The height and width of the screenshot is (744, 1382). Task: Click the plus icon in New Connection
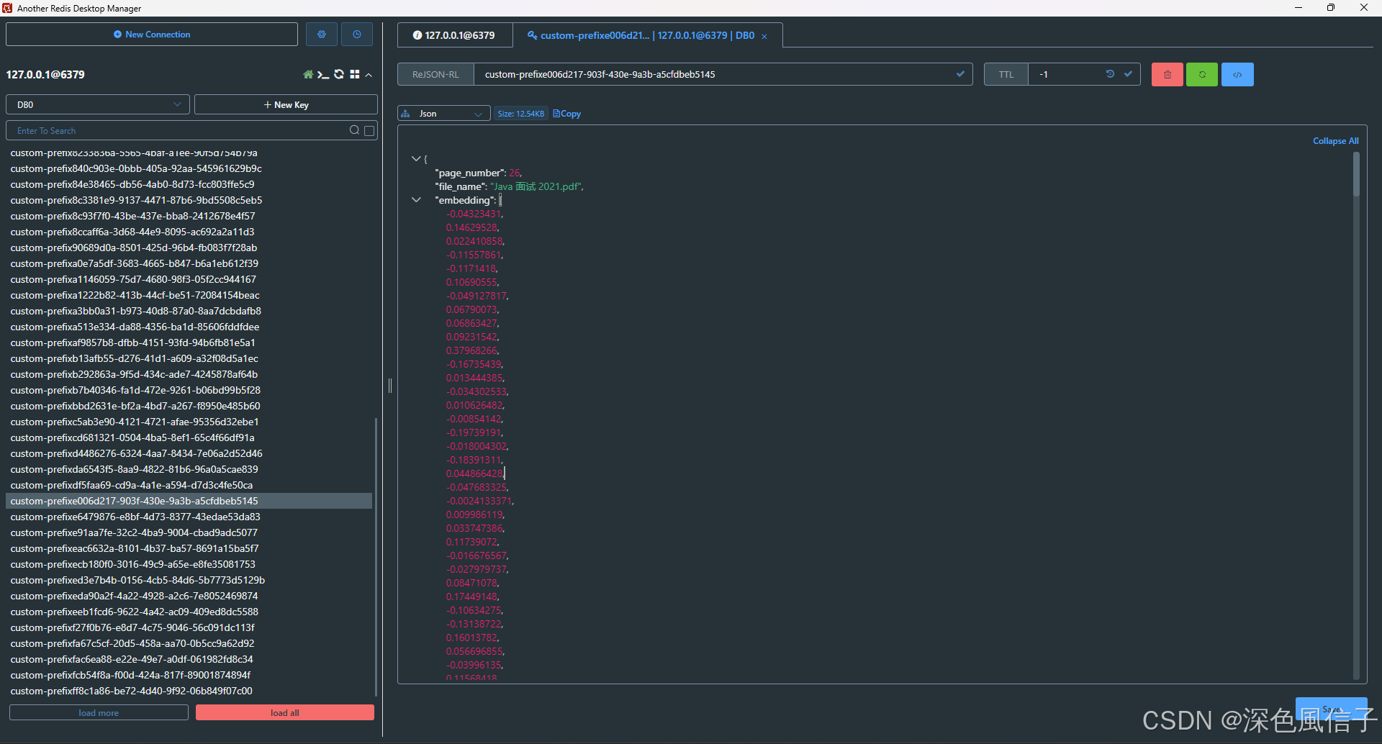pos(117,35)
